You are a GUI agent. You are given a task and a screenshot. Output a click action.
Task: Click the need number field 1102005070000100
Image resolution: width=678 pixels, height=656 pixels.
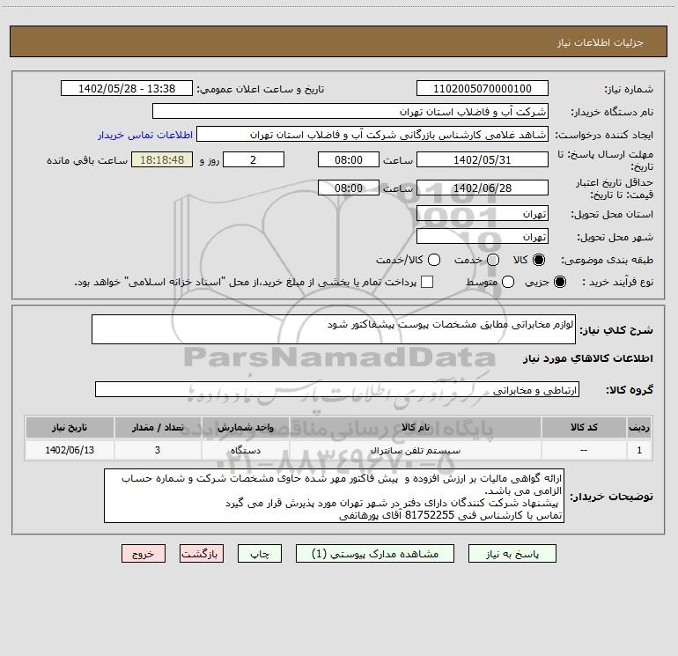(483, 89)
